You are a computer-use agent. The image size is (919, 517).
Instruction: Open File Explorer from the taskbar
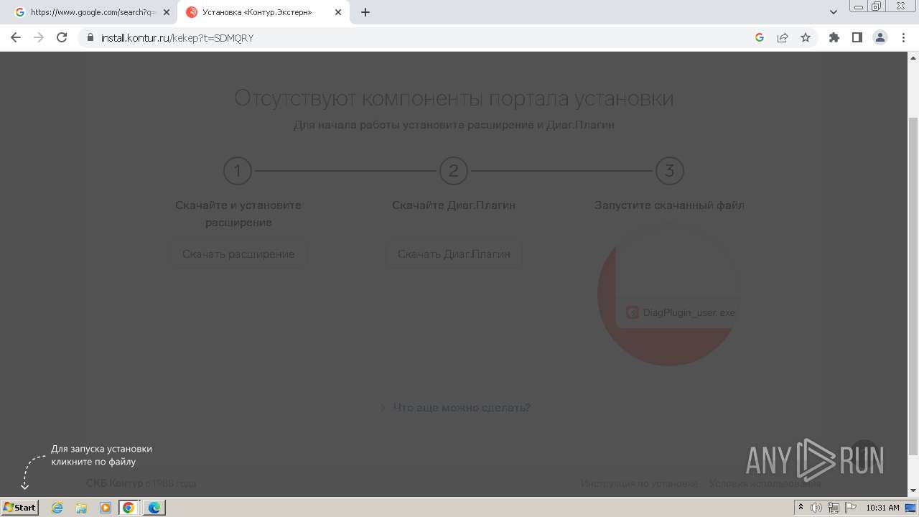point(81,508)
